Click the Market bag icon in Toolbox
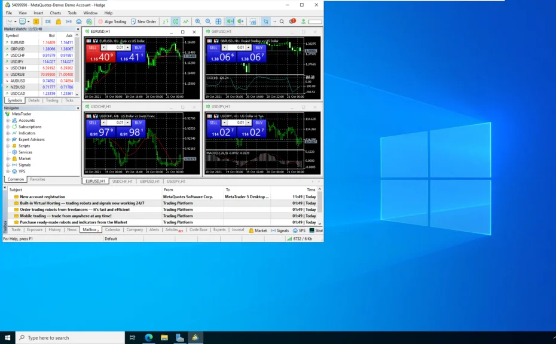Image resolution: width=556 pixels, height=344 pixels. (x=251, y=231)
